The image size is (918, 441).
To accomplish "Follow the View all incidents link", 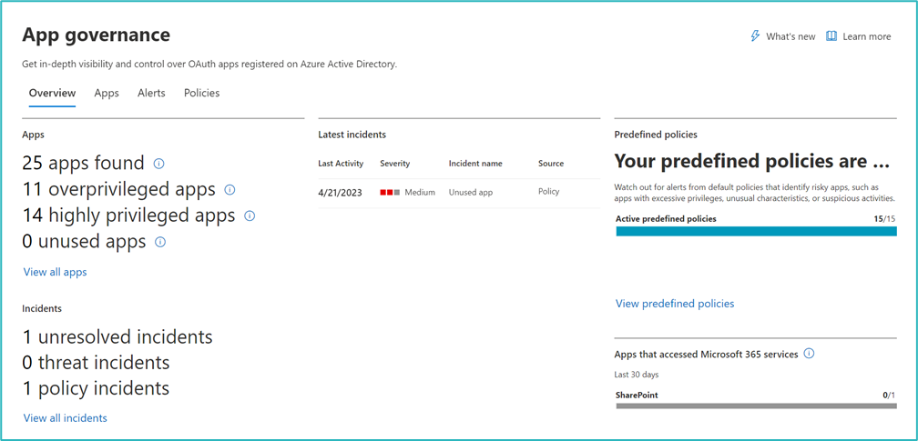I will pos(66,418).
